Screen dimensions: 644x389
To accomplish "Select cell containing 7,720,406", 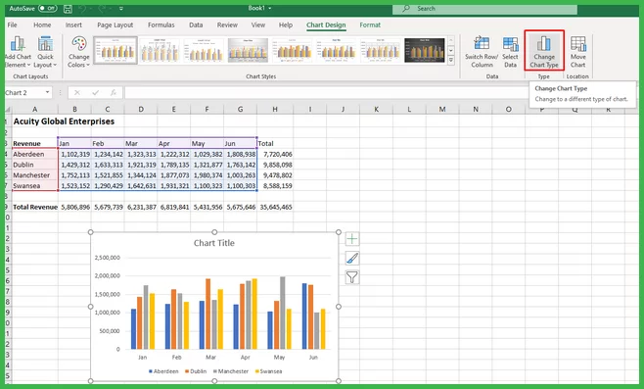I will (x=276, y=154).
